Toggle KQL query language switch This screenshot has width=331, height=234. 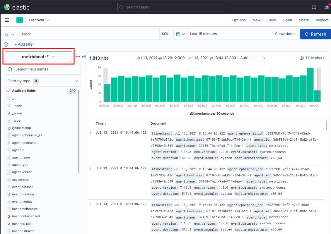(x=165, y=34)
